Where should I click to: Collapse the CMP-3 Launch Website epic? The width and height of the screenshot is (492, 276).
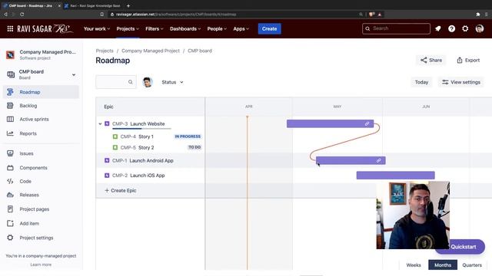click(x=100, y=124)
